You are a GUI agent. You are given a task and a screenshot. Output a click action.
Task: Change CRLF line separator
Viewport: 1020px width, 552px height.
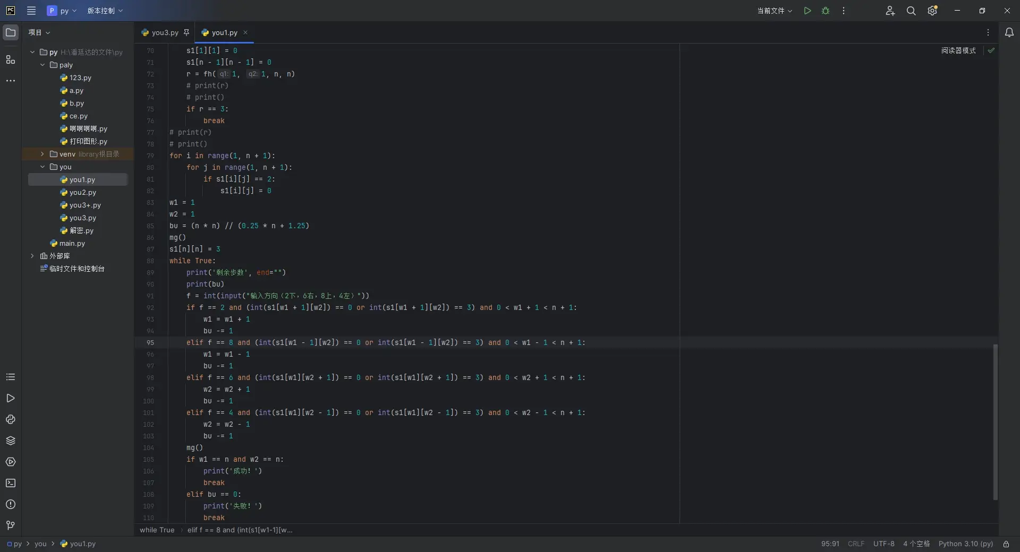point(856,544)
